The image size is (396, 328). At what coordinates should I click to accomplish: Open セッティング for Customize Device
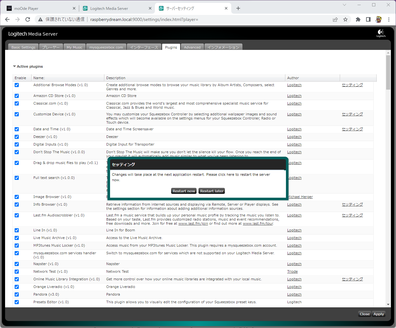tap(352, 114)
